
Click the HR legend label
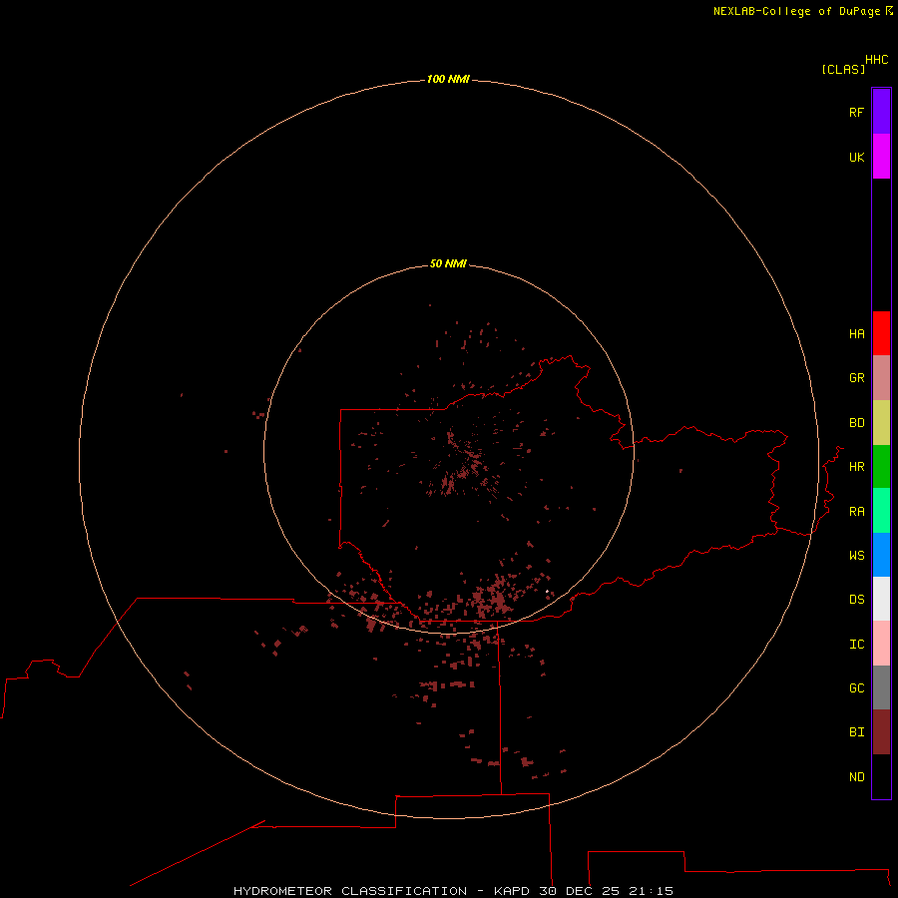[856, 467]
